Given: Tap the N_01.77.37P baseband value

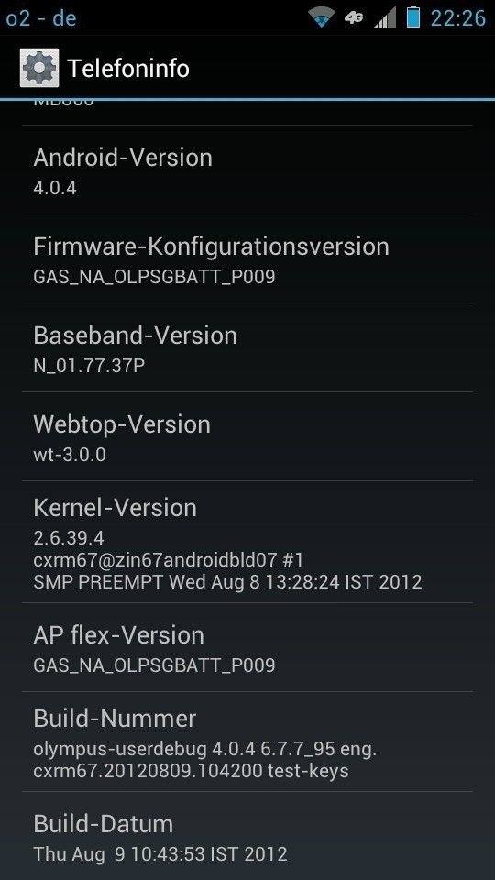Looking at the screenshot, I should (89, 366).
